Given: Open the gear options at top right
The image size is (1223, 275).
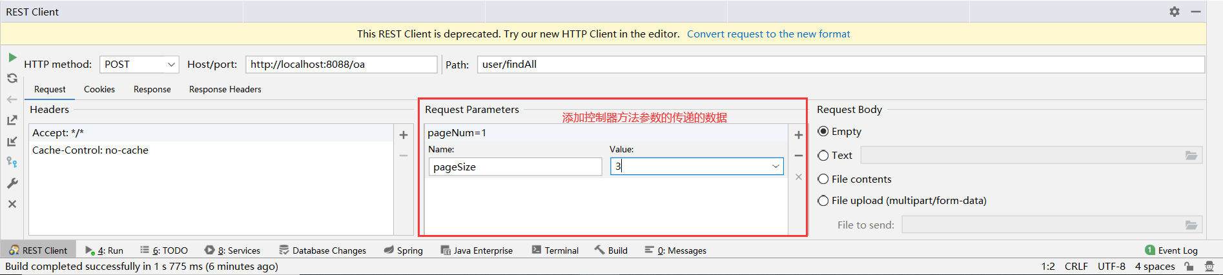Looking at the screenshot, I should (x=1175, y=12).
